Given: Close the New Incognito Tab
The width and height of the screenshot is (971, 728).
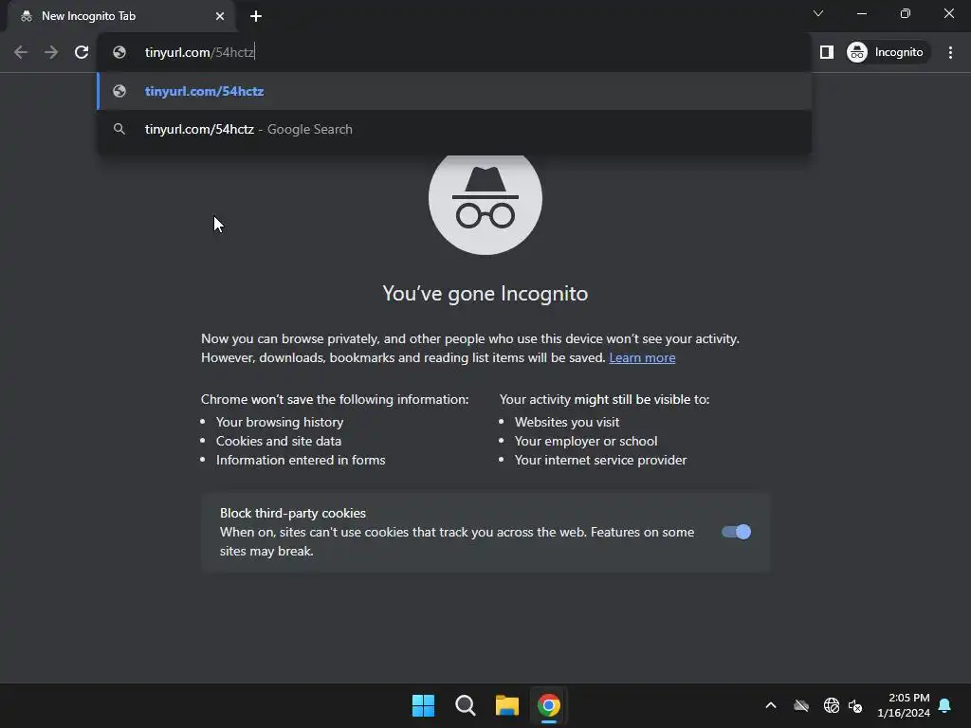Looking at the screenshot, I should click(x=220, y=16).
